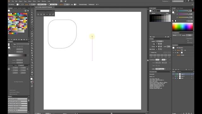The image size is (202, 114).
Task: Switch to the Transform tab
Action: pyautogui.click(x=21, y=65)
